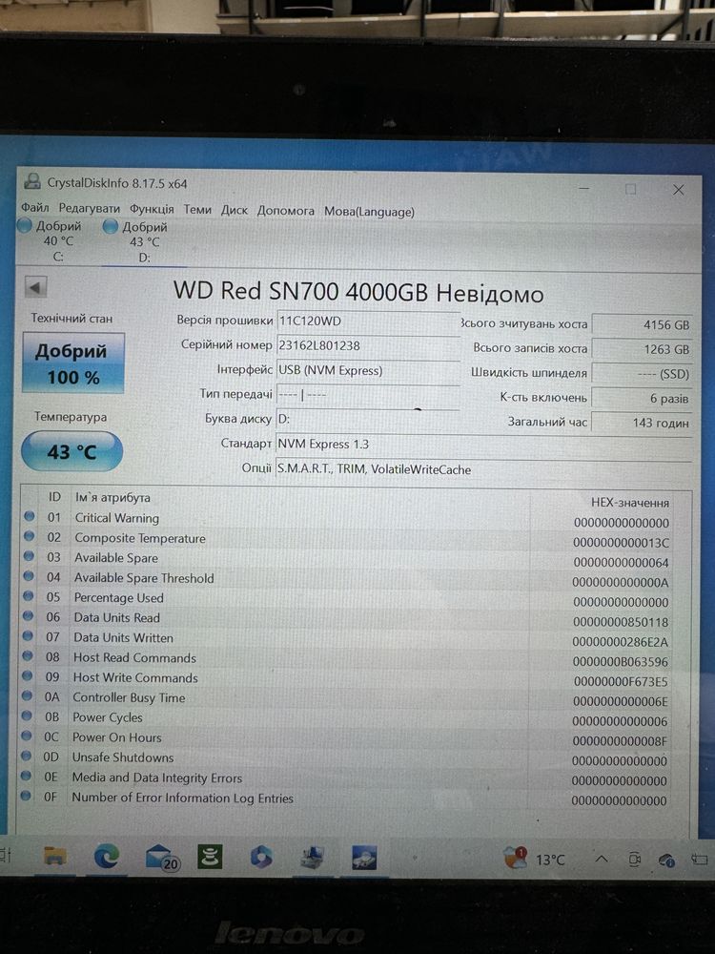Click the options field S.M.A.R.T., TRIM, VolatileWriteCache
This screenshot has width=715, height=954.
(483, 469)
